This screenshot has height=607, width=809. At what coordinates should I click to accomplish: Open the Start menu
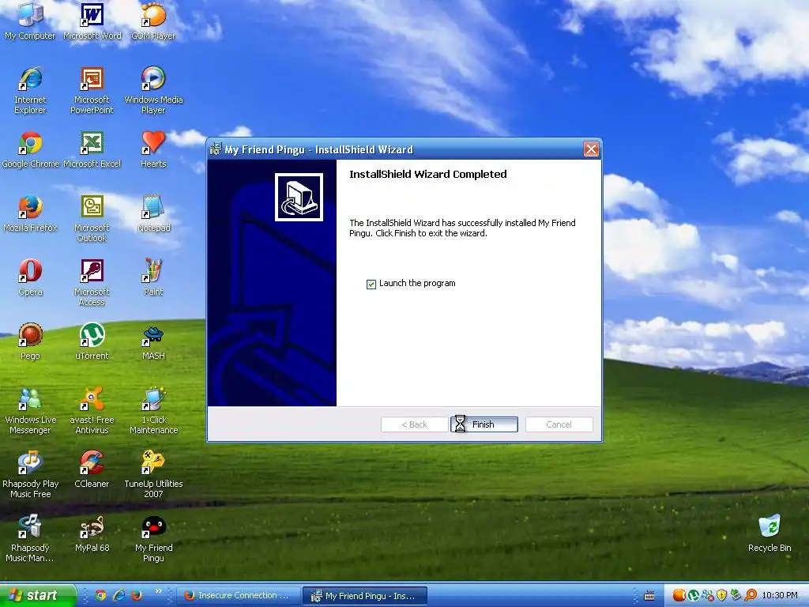[x=37, y=596]
